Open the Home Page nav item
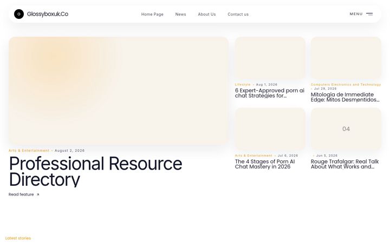Image resolution: width=390 pixels, height=243 pixels. coord(152,15)
